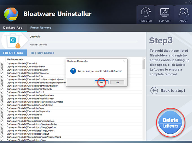Toggle checkbox for qapp\lang\LoginDialog
The image size is (192, 143).
point(2,124)
